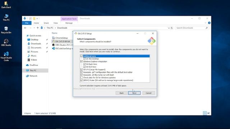Uncheck Git GUI Here option
Image resolution: width=230 pixels, height=129 pixels.
pos(84,67)
